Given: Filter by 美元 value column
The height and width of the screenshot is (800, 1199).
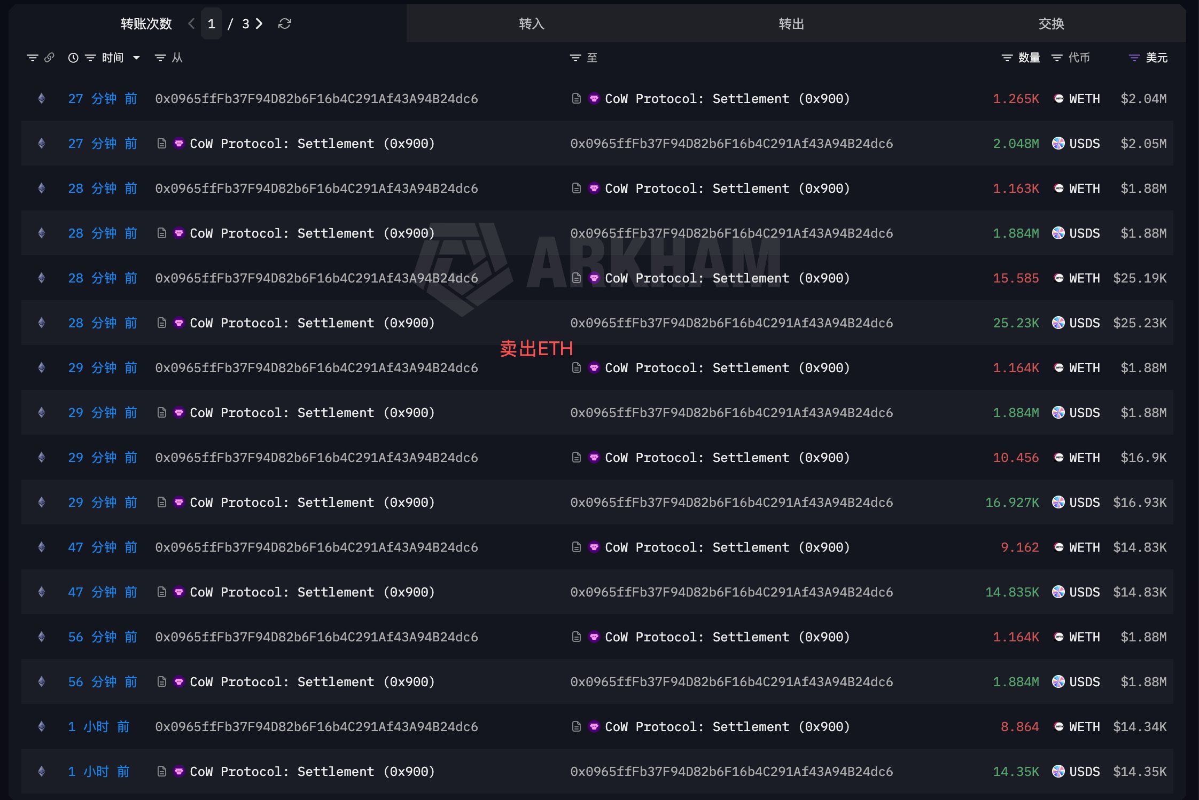Looking at the screenshot, I should pyautogui.click(x=1134, y=58).
